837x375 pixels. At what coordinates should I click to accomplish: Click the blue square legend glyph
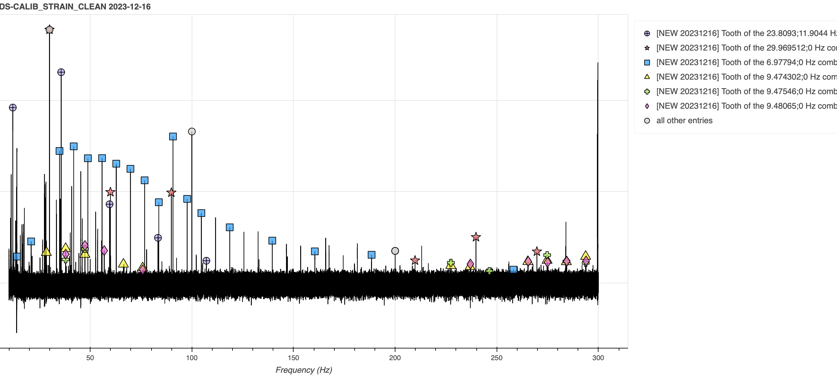pyautogui.click(x=647, y=63)
